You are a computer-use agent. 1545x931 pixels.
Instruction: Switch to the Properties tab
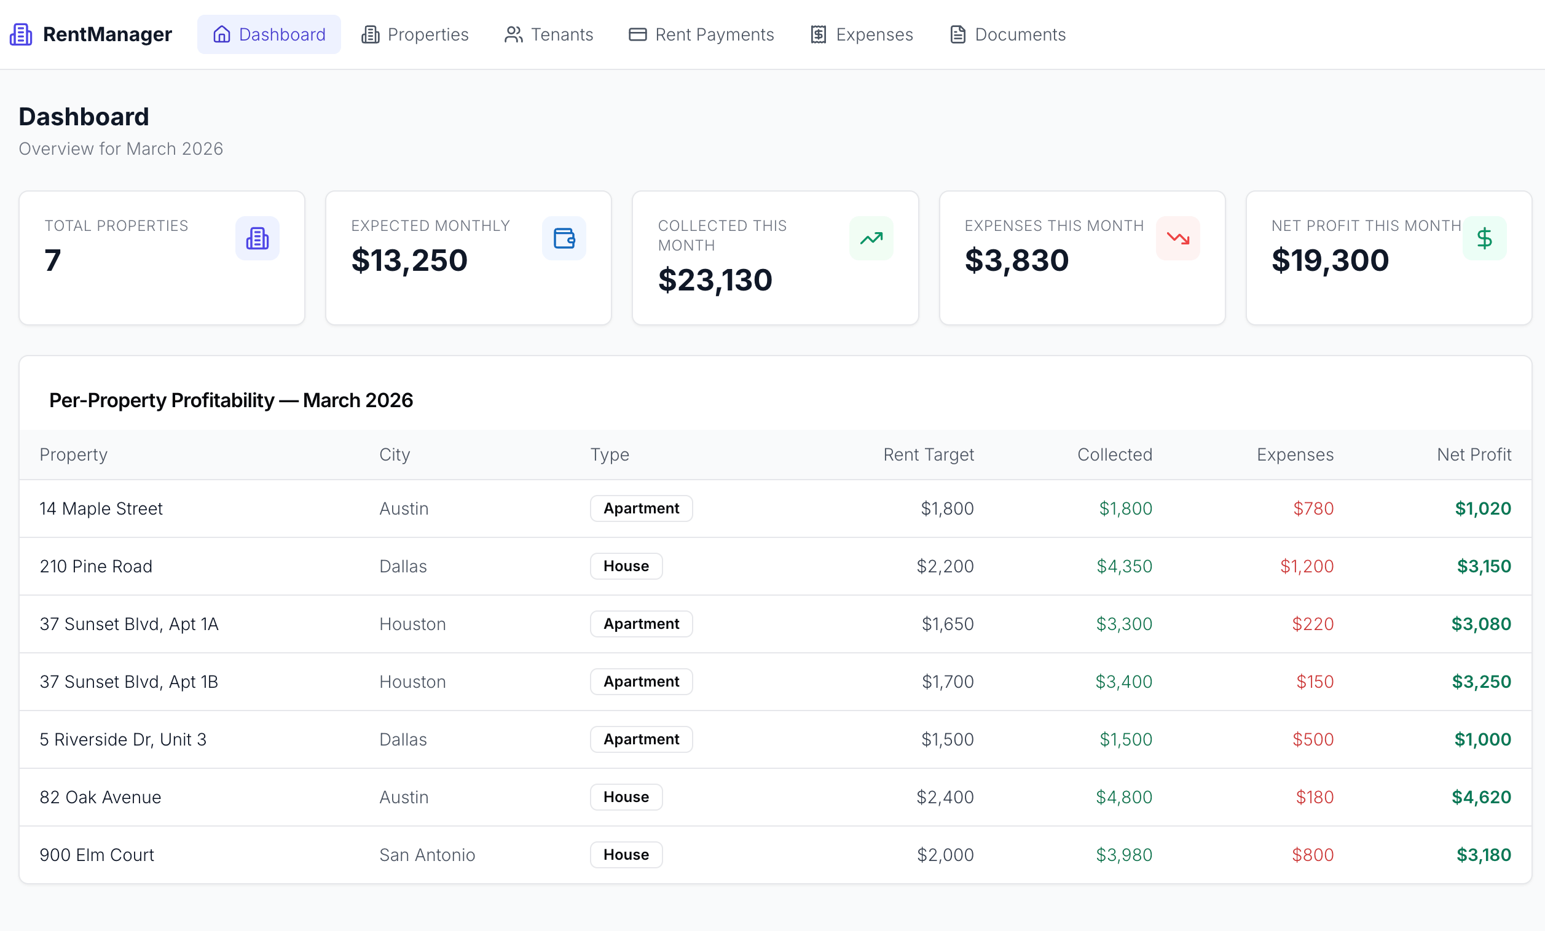click(414, 34)
